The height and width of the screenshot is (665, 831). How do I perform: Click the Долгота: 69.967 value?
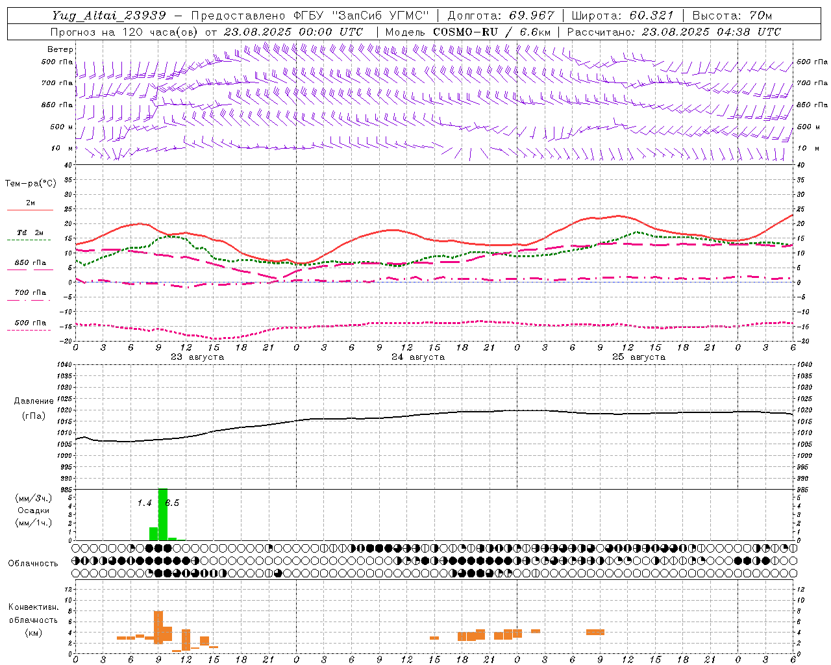(501, 16)
